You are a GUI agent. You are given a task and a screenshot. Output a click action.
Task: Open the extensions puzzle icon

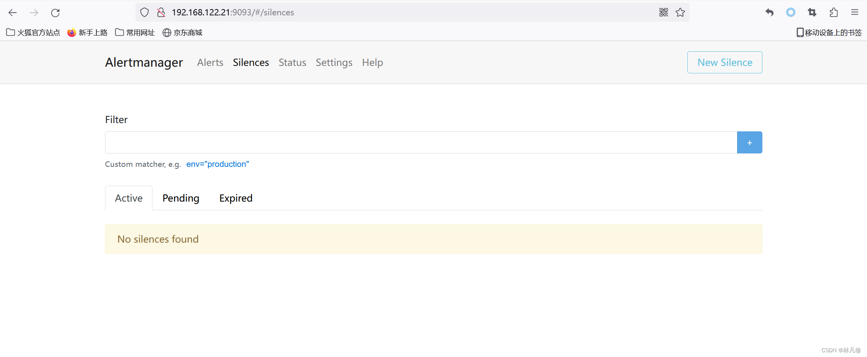pos(833,12)
